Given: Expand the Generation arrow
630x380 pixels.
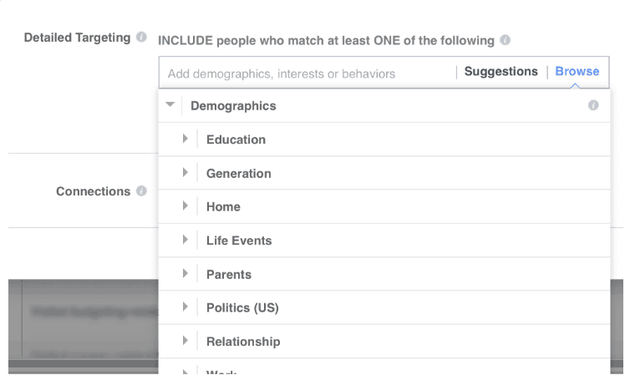Looking at the screenshot, I should tap(185, 173).
